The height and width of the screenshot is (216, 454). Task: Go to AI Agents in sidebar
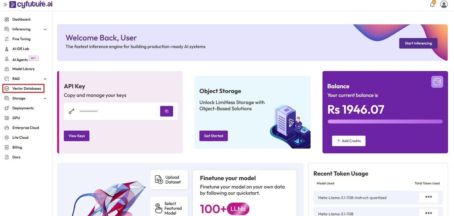coord(20,59)
